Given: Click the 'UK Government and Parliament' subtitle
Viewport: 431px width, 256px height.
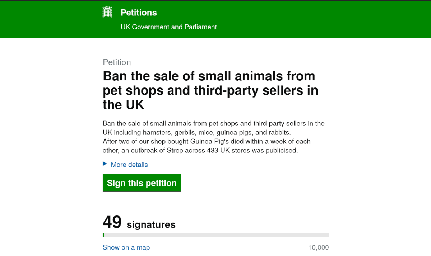Looking at the screenshot, I should pos(168,27).
